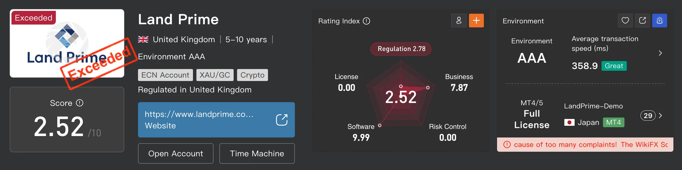Image resolution: width=682 pixels, height=170 pixels.
Task: Click the user profile icon in Rating Index
Action: coord(459,21)
